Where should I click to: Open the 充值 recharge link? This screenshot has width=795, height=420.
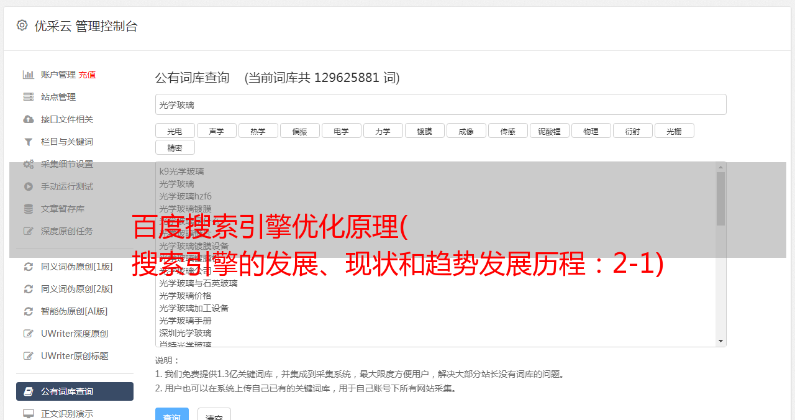[x=87, y=75]
